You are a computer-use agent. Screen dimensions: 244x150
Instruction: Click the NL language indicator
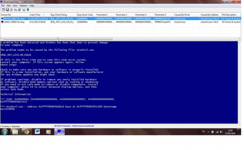204,131
